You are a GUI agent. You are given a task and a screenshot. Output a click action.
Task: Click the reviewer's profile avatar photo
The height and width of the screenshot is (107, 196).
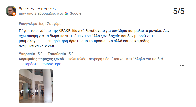click(11, 11)
